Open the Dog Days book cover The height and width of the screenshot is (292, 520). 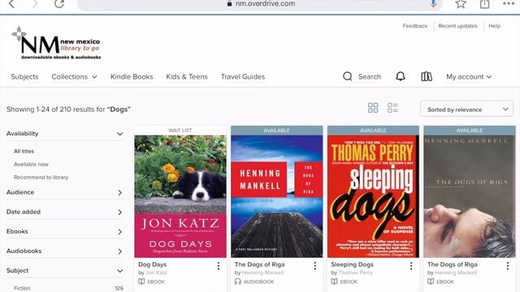point(180,196)
